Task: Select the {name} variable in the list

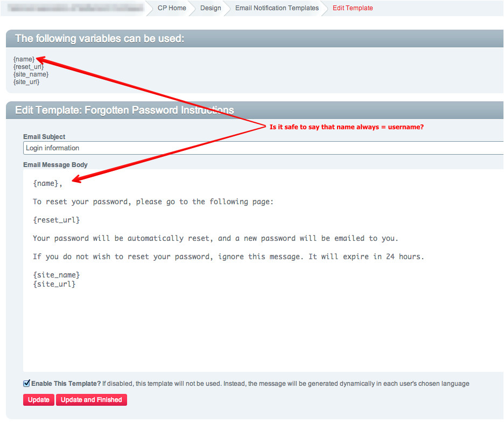Action: click(x=24, y=59)
